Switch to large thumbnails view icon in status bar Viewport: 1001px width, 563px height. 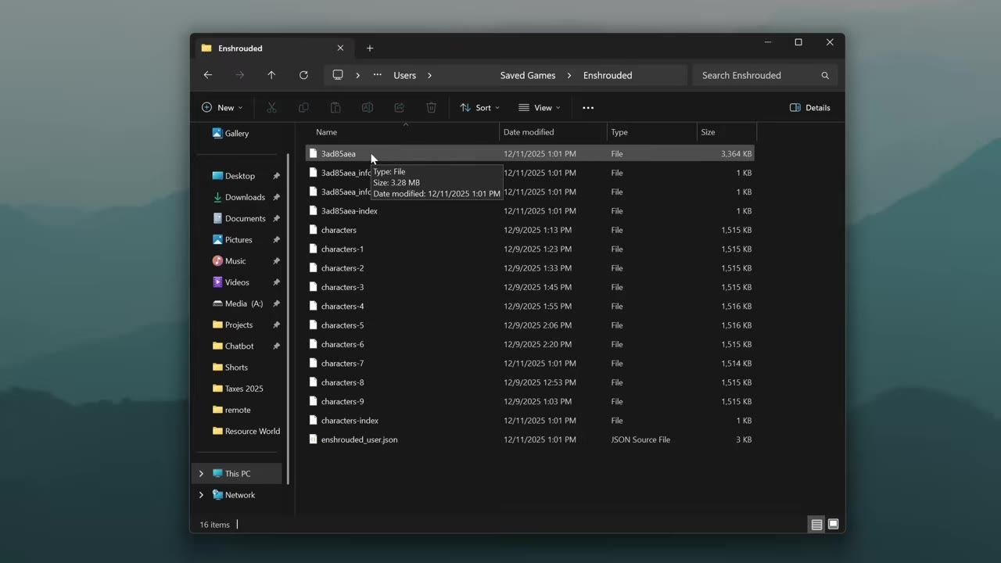pos(833,525)
